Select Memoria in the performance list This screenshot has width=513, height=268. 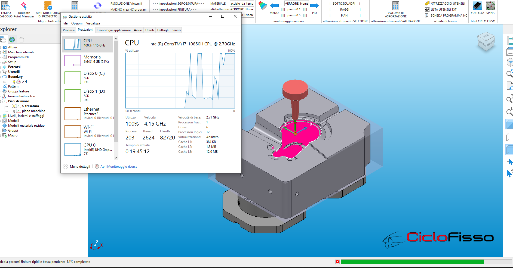[x=87, y=60]
